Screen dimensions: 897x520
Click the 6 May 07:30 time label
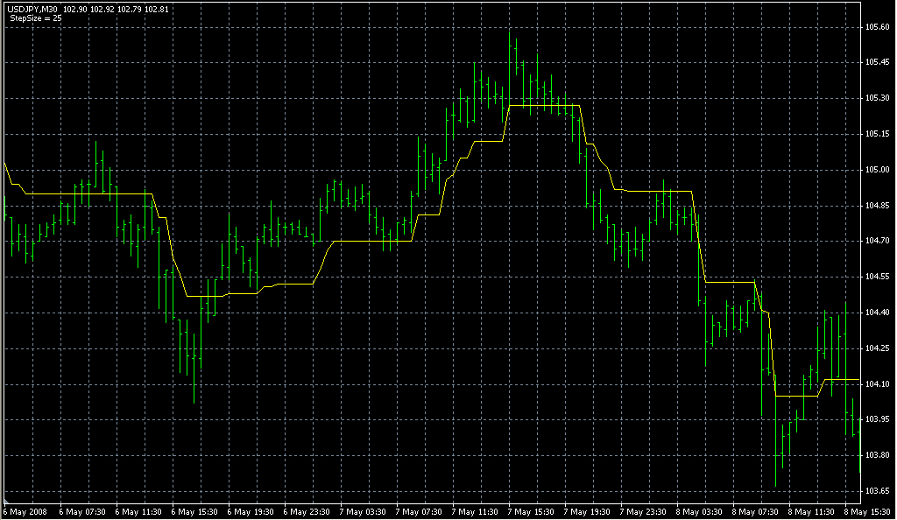(82, 512)
